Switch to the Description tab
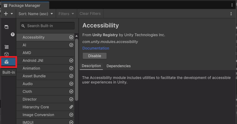Viewport: 237px width, 124px height. pos(91,66)
